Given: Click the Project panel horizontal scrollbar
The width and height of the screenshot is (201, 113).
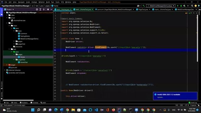Looking at the screenshot, I should click(18, 100).
